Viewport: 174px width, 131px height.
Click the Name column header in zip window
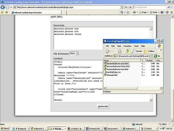(x=122, y=60)
